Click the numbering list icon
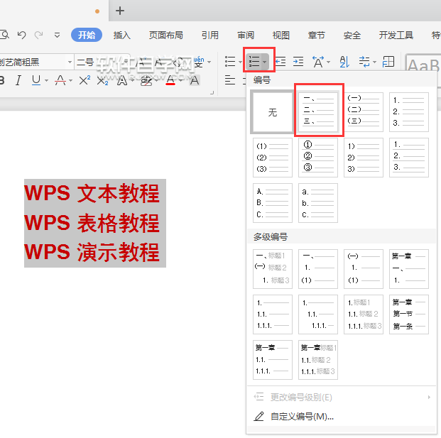441x438 pixels. (254, 62)
